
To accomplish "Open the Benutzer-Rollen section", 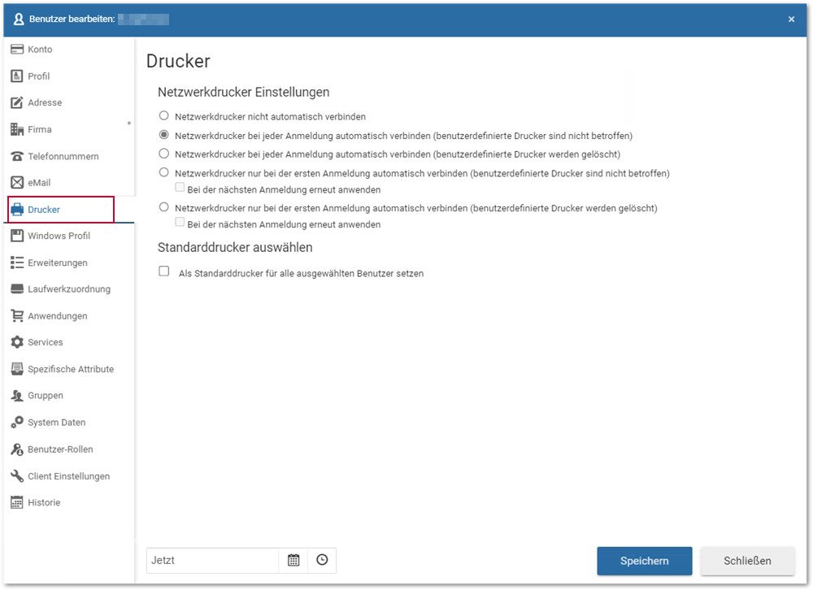I will [60, 449].
